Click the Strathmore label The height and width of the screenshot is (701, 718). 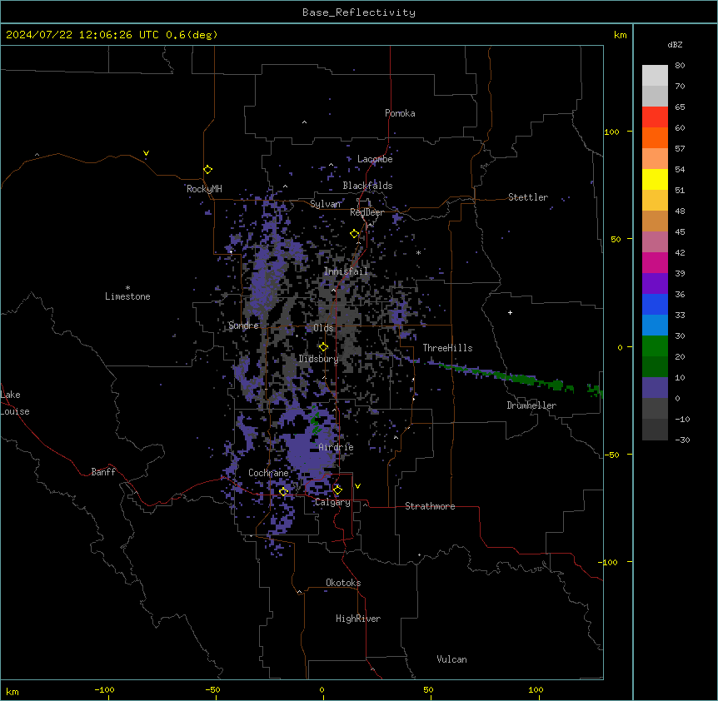430,506
